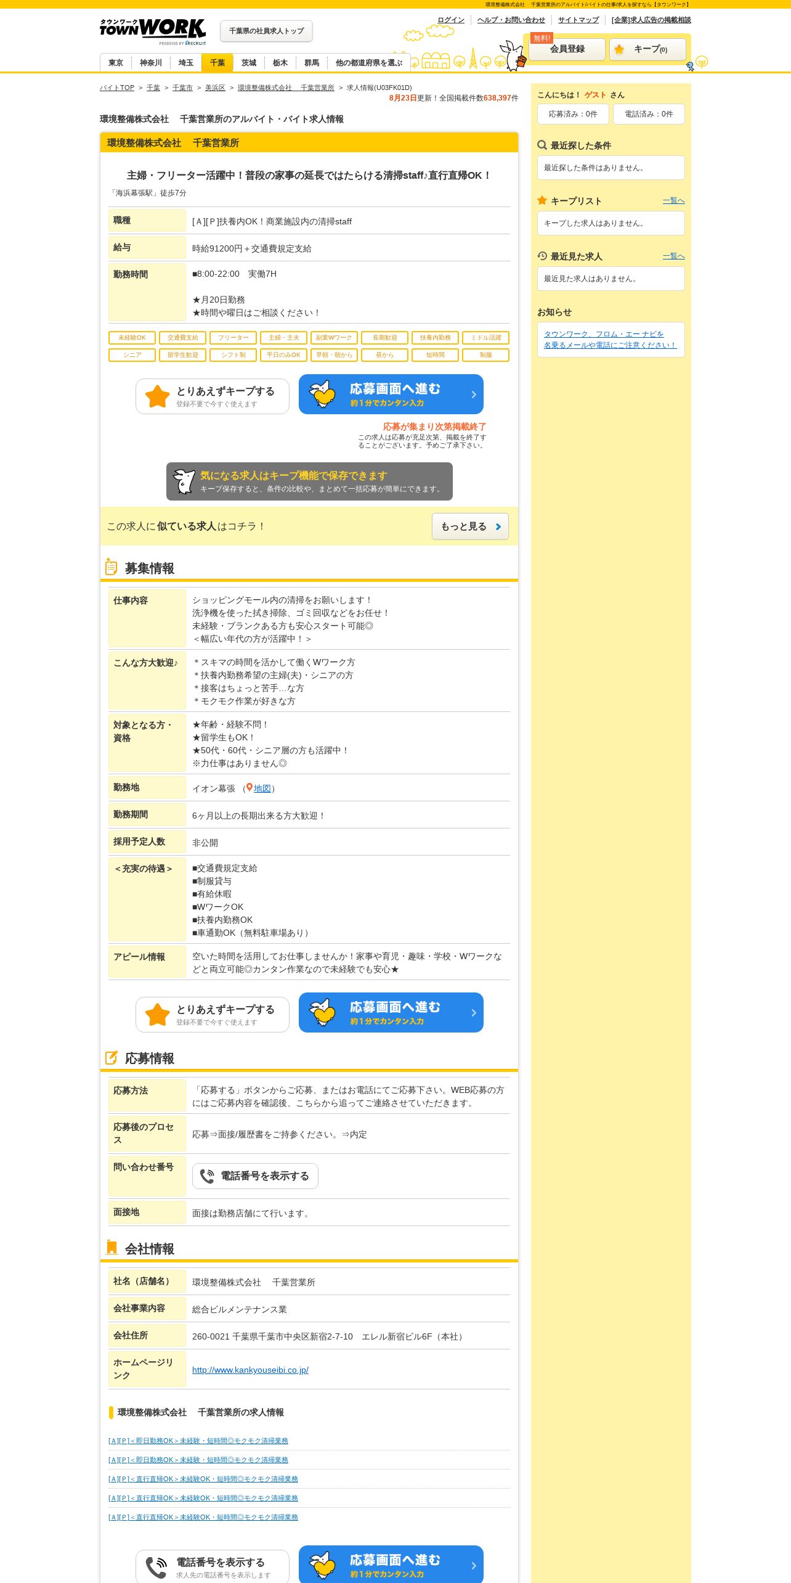Click the ミドル活躍 tag
This screenshot has width=791, height=1583.
point(485,338)
